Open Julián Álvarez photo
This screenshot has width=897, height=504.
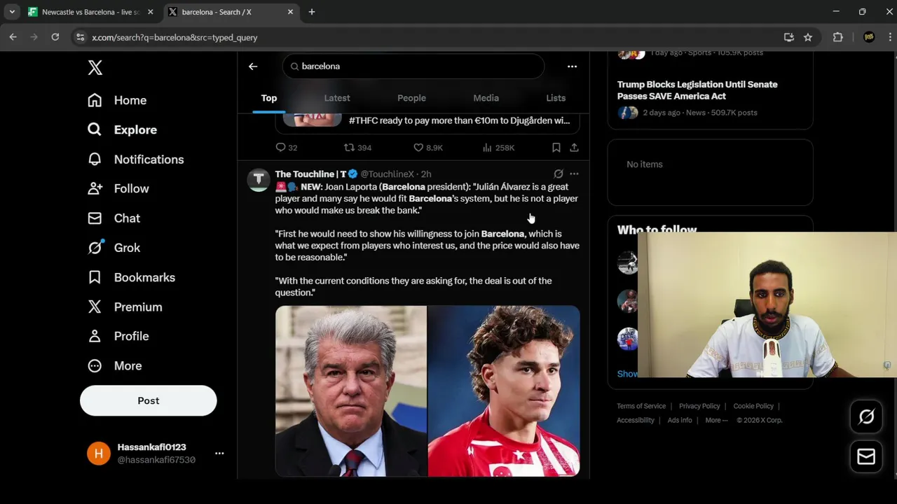(504, 391)
